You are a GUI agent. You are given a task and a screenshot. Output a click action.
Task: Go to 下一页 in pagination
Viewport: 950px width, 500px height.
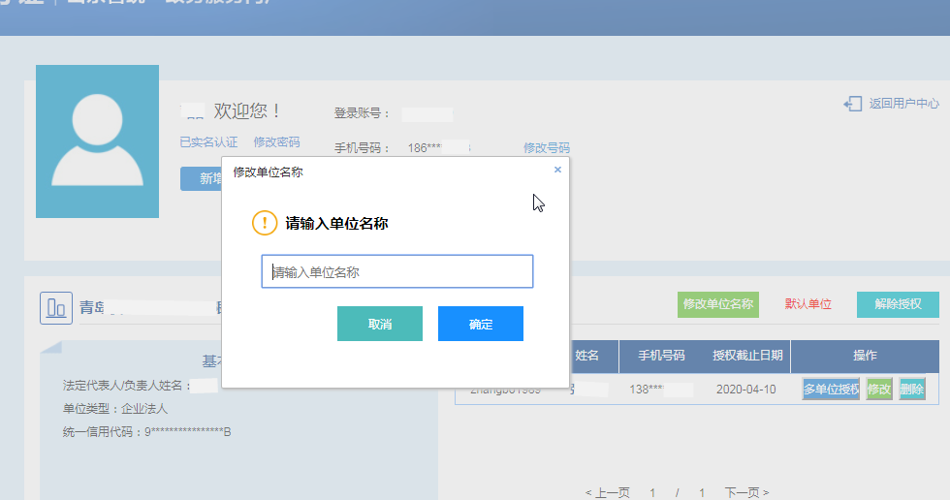tap(746, 493)
